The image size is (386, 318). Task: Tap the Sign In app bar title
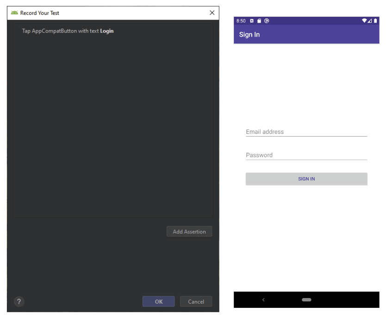(249, 34)
